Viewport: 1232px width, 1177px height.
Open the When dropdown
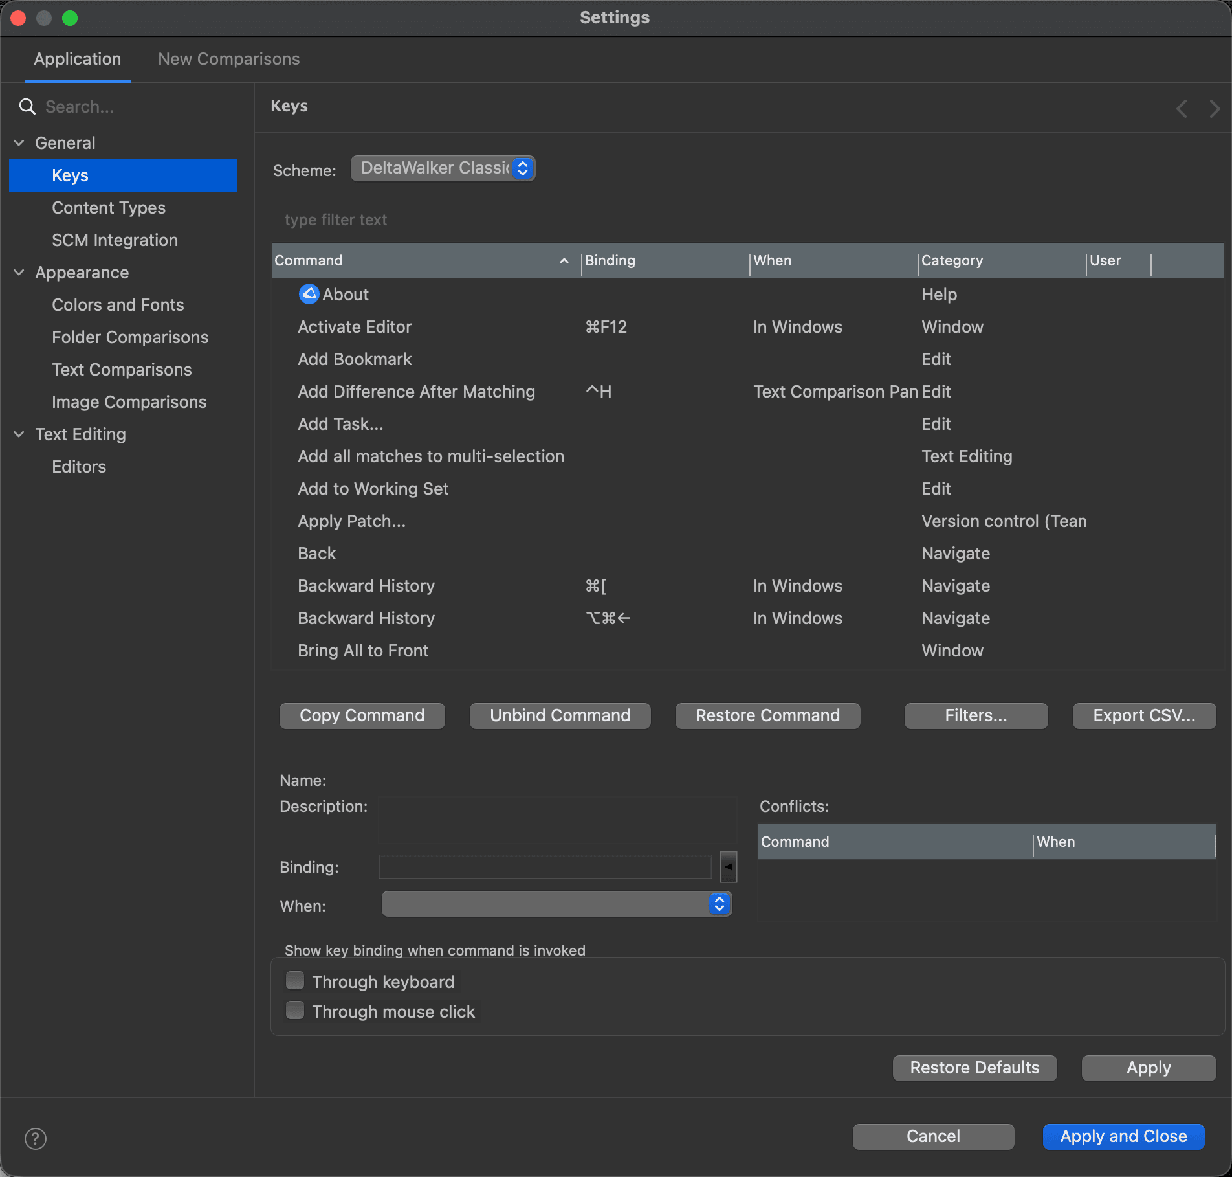tap(557, 904)
